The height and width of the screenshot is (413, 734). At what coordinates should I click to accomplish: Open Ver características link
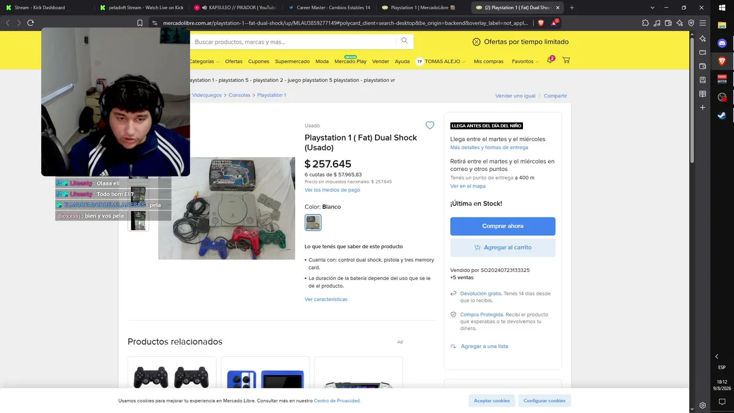[326, 299]
